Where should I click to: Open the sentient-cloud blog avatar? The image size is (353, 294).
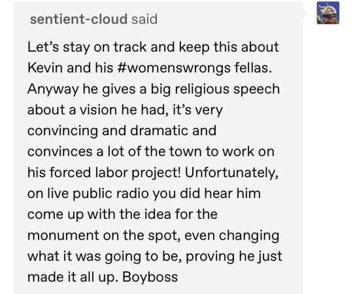point(328,13)
